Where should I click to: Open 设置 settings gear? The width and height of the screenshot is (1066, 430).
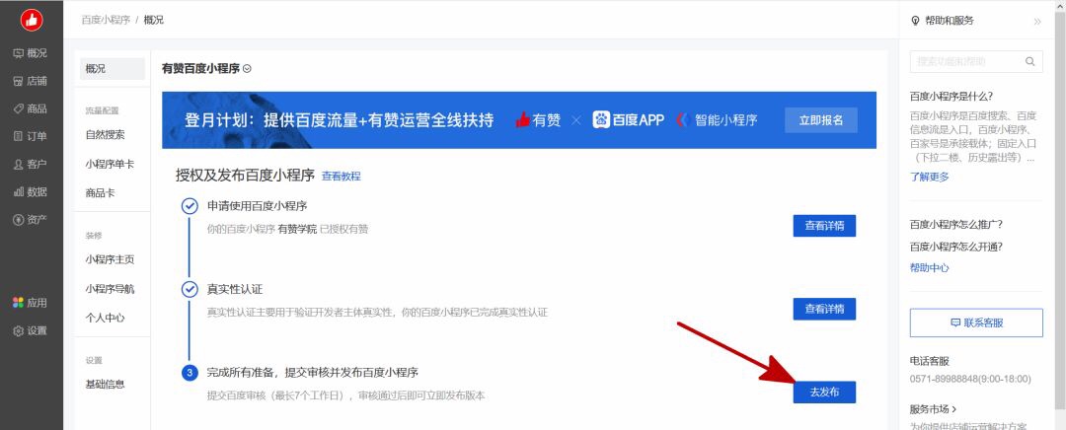point(31,330)
